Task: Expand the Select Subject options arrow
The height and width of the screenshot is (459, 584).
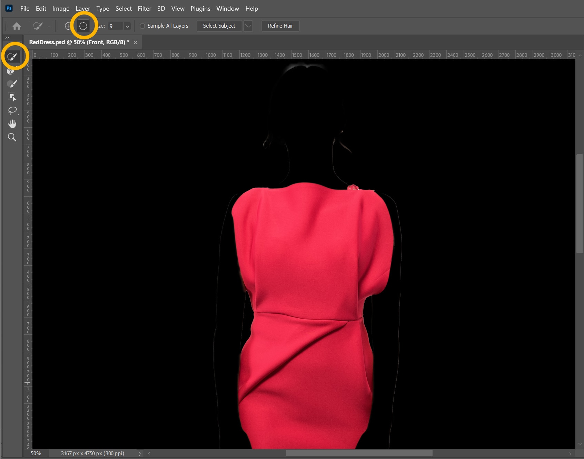Action: click(248, 26)
